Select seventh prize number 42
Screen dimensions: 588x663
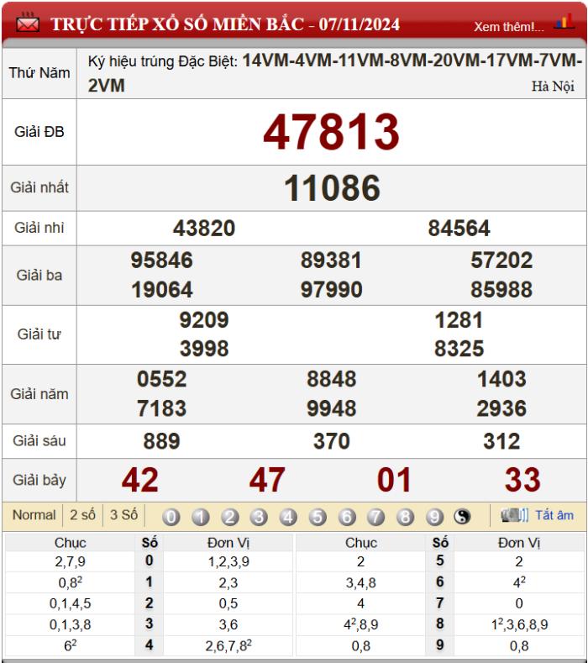coord(140,480)
